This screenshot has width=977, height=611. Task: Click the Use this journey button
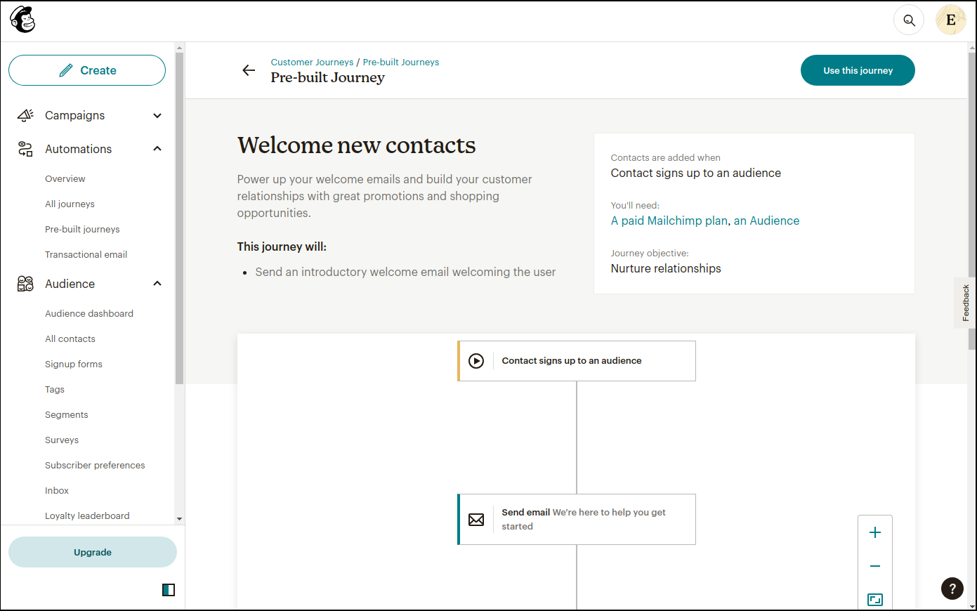pos(858,70)
